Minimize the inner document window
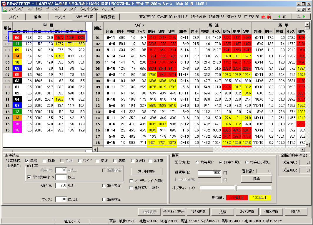The width and height of the screenshot is (313, 225). coord(299,9)
